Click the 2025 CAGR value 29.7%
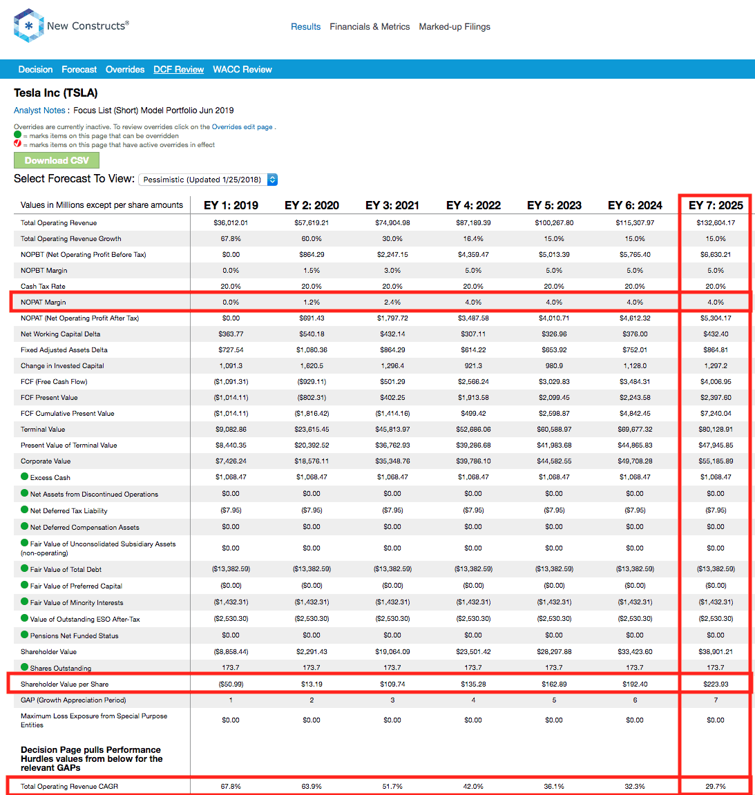 coord(716,787)
